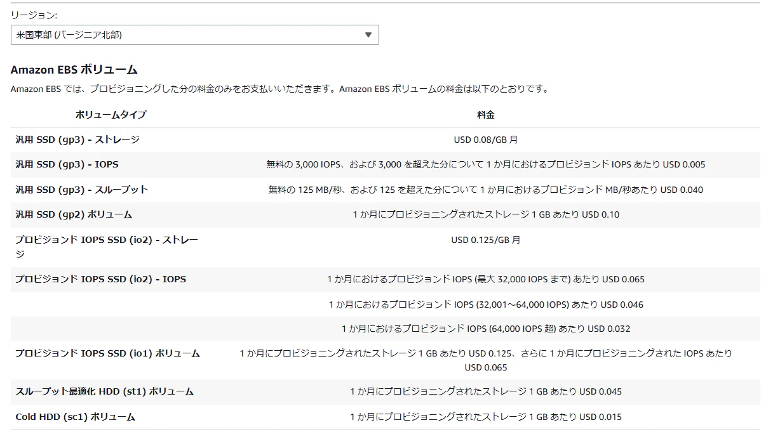Click the io2 IOPS price with USD 0.032
The width and height of the screenshot is (766, 439).
coord(486,329)
